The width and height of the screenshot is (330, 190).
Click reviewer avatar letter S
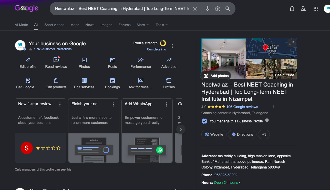click(27, 148)
